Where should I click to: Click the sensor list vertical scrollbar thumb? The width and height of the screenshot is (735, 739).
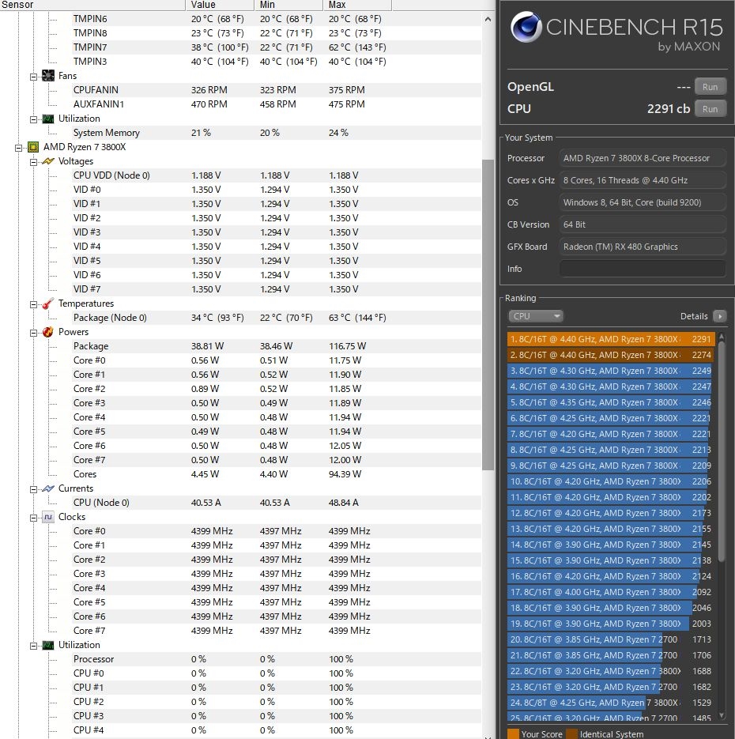[488, 315]
